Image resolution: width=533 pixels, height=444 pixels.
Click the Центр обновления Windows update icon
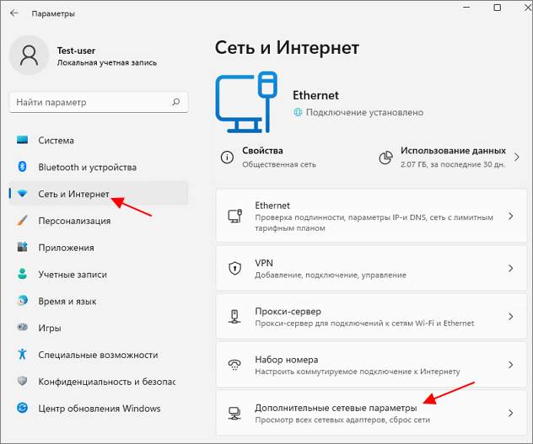23,408
